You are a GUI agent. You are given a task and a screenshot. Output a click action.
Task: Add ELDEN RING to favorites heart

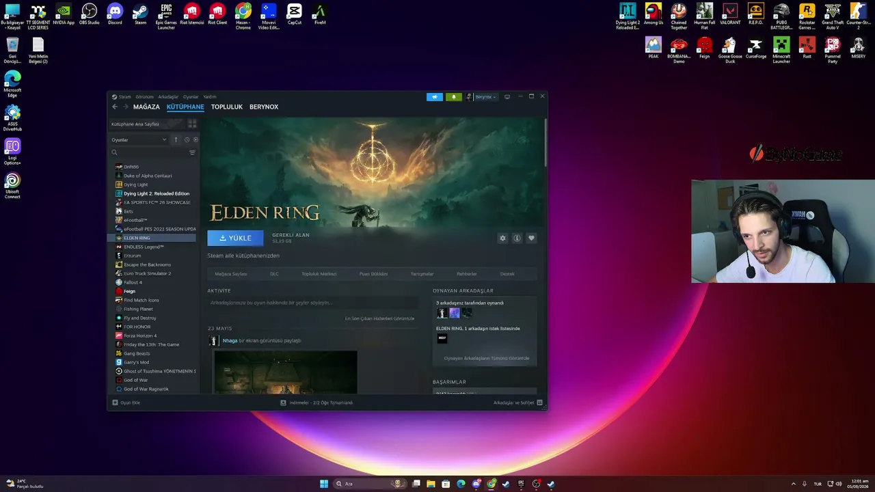(x=531, y=238)
